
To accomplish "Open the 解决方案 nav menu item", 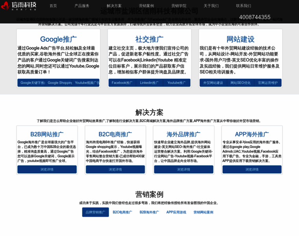I will coord(114,6).
